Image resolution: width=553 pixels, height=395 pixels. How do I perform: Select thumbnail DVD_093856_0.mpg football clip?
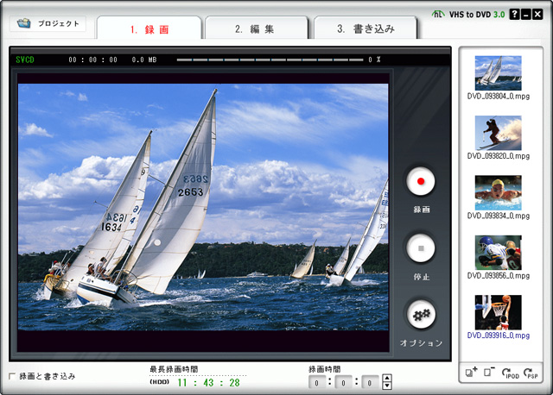coord(498,253)
